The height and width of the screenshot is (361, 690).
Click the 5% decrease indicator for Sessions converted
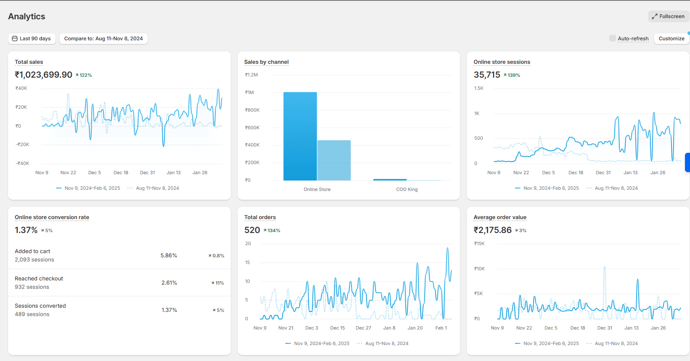point(218,310)
